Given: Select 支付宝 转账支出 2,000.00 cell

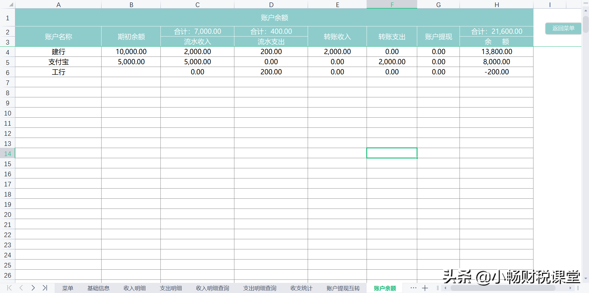Looking at the screenshot, I should pos(392,62).
